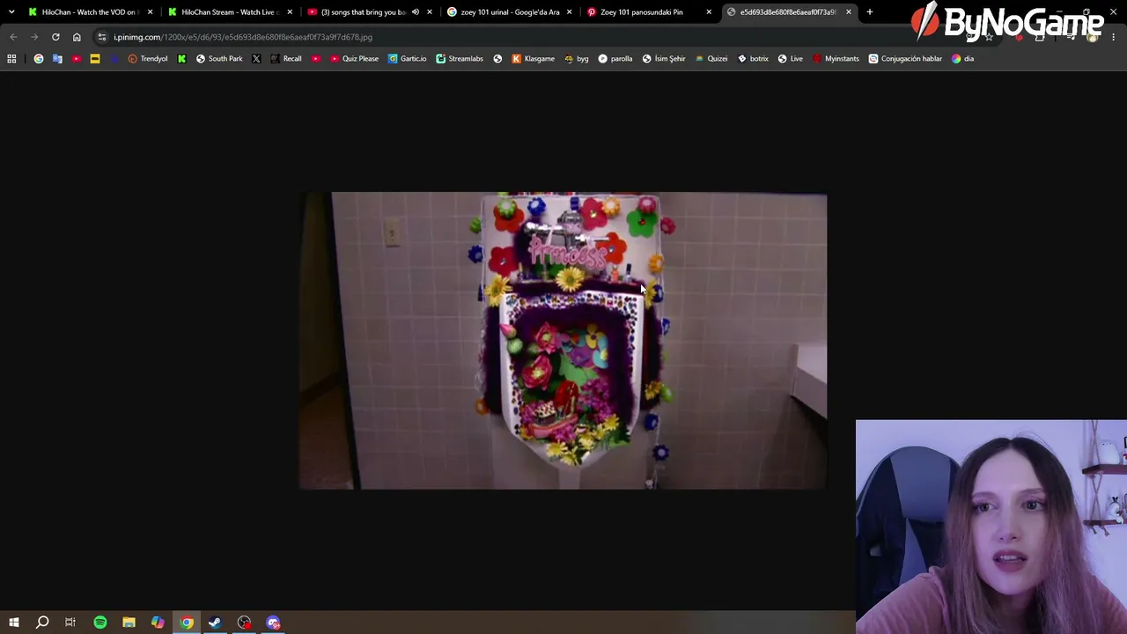Open the byg bookmark
Viewport: 1127px width, 634px height.
point(577,59)
